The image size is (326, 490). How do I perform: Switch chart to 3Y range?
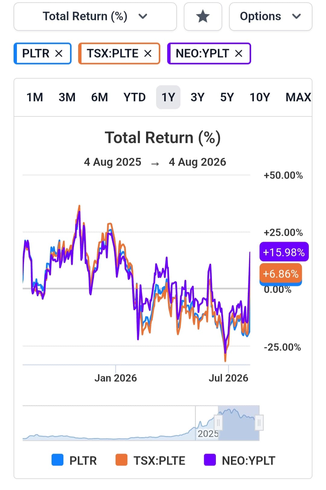pos(197,97)
